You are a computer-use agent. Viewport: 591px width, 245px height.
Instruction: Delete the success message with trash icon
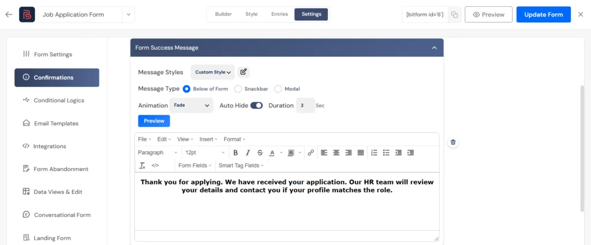click(x=453, y=142)
